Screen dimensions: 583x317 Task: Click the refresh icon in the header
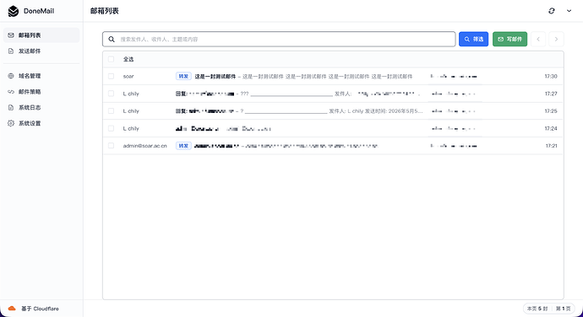coord(552,11)
